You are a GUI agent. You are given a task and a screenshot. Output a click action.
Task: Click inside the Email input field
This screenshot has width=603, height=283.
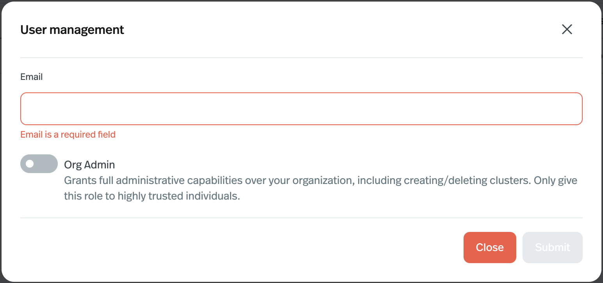[x=301, y=109]
